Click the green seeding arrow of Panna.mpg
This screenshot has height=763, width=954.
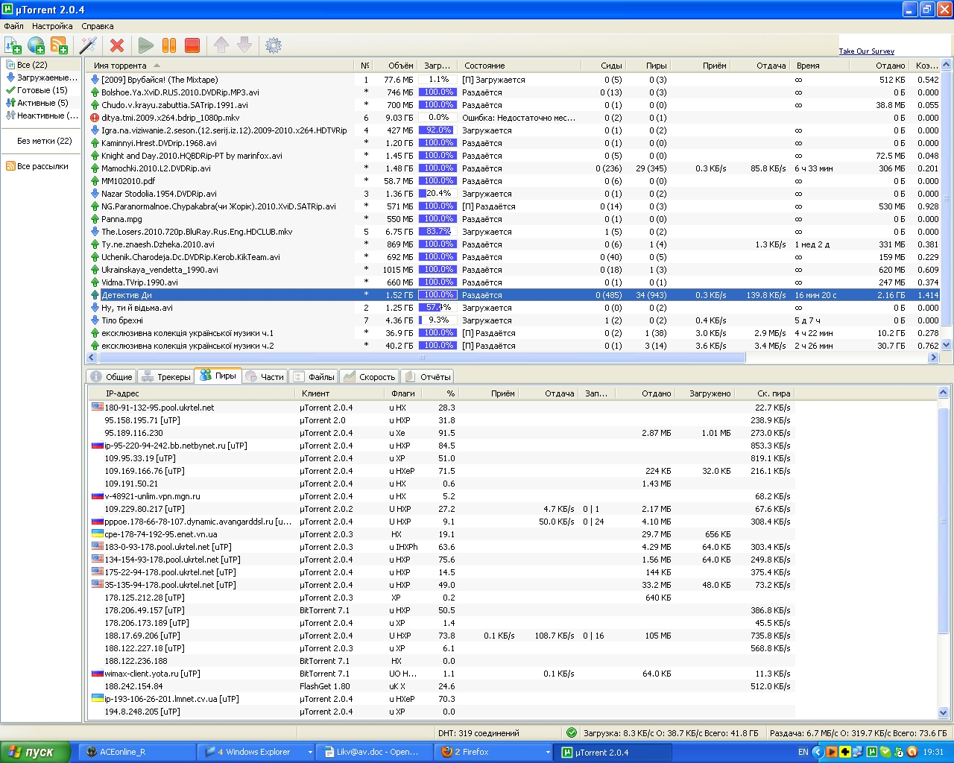point(95,219)
